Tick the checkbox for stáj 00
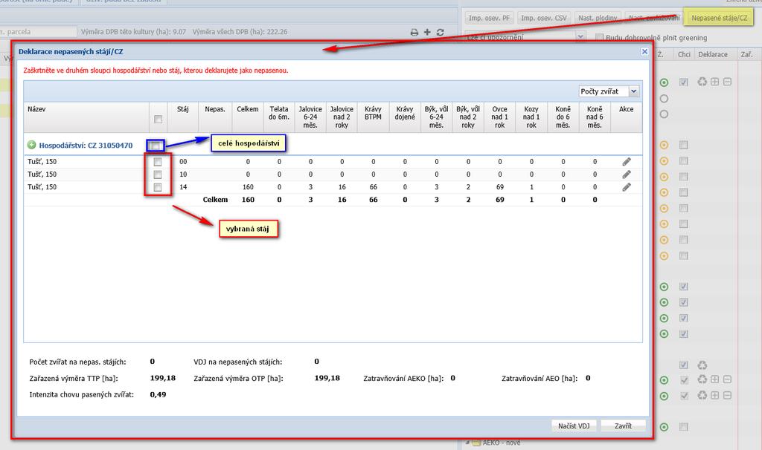 158,161
